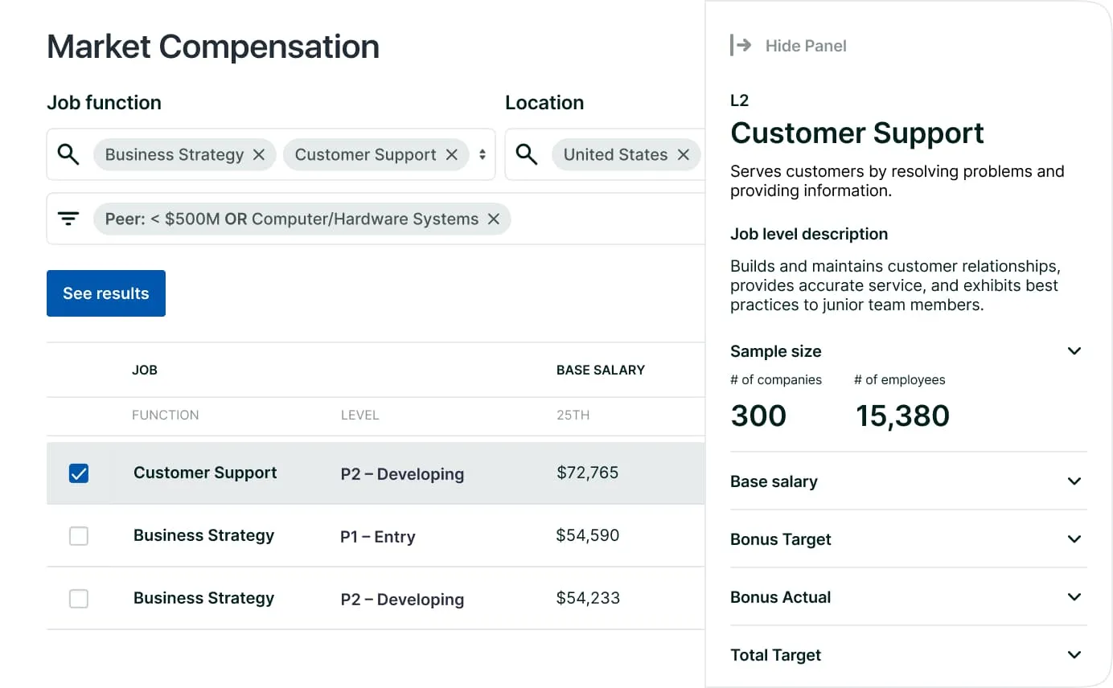This screenshot has width=1113, height=688.
Task: Uncheck the Customer Support P2 row checkbox
Action: click(x=78, y=473)
